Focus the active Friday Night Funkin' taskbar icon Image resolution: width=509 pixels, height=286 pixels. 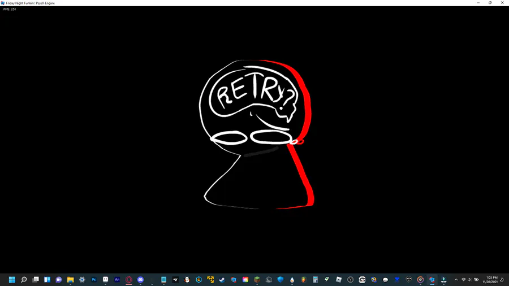click(432, 280)
